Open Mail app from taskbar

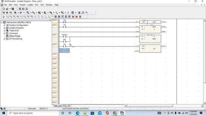coord(100,113)
